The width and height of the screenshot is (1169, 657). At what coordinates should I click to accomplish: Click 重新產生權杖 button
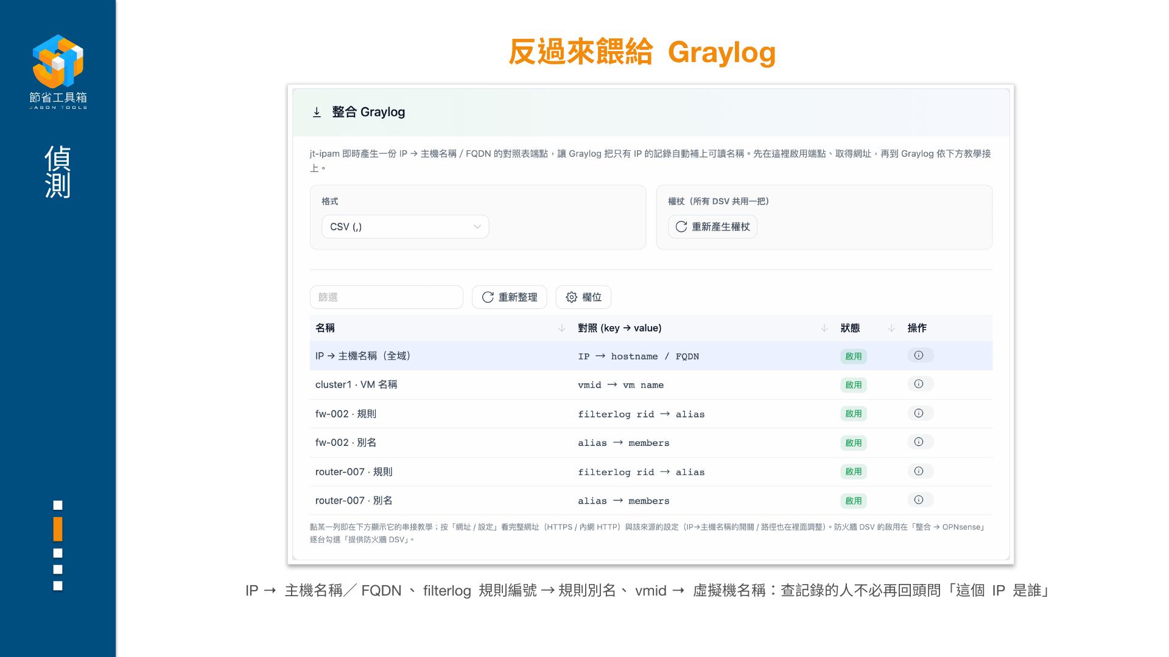712,226
